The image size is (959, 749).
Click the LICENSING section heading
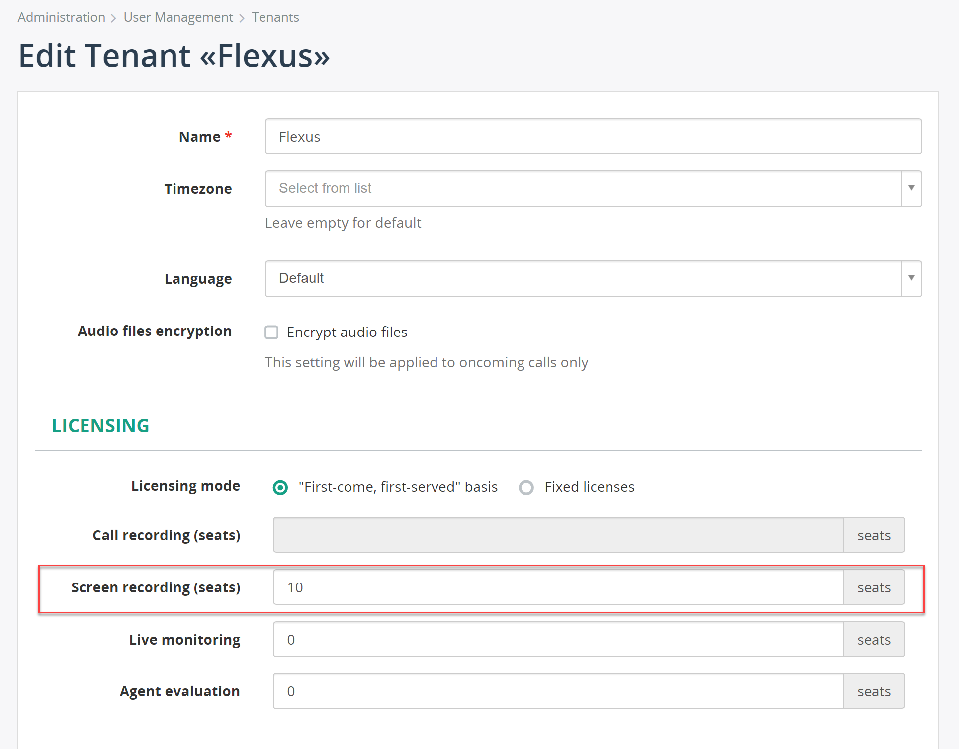click(100, 425)
